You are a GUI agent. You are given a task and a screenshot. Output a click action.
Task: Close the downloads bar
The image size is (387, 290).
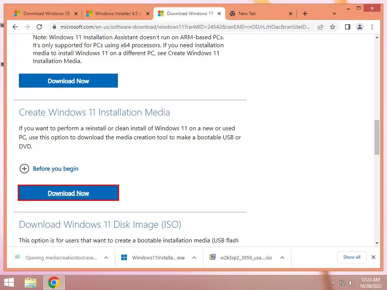tap(373, 257)
